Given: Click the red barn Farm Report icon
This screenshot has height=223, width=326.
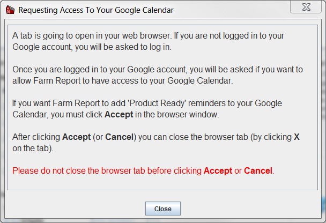Looking at the screenshot, I should click(10, 10).
